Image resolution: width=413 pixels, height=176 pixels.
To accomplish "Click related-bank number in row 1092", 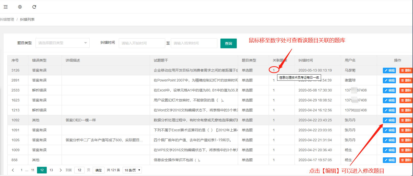I will click(274, 120).
